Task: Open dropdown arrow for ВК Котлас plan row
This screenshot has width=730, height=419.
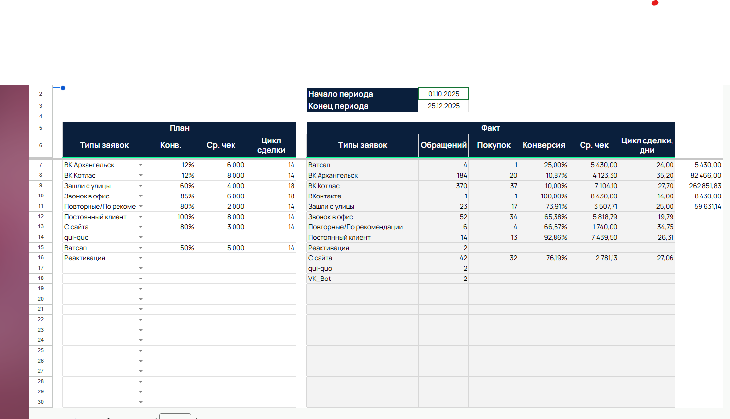Action: click(141, 175)
